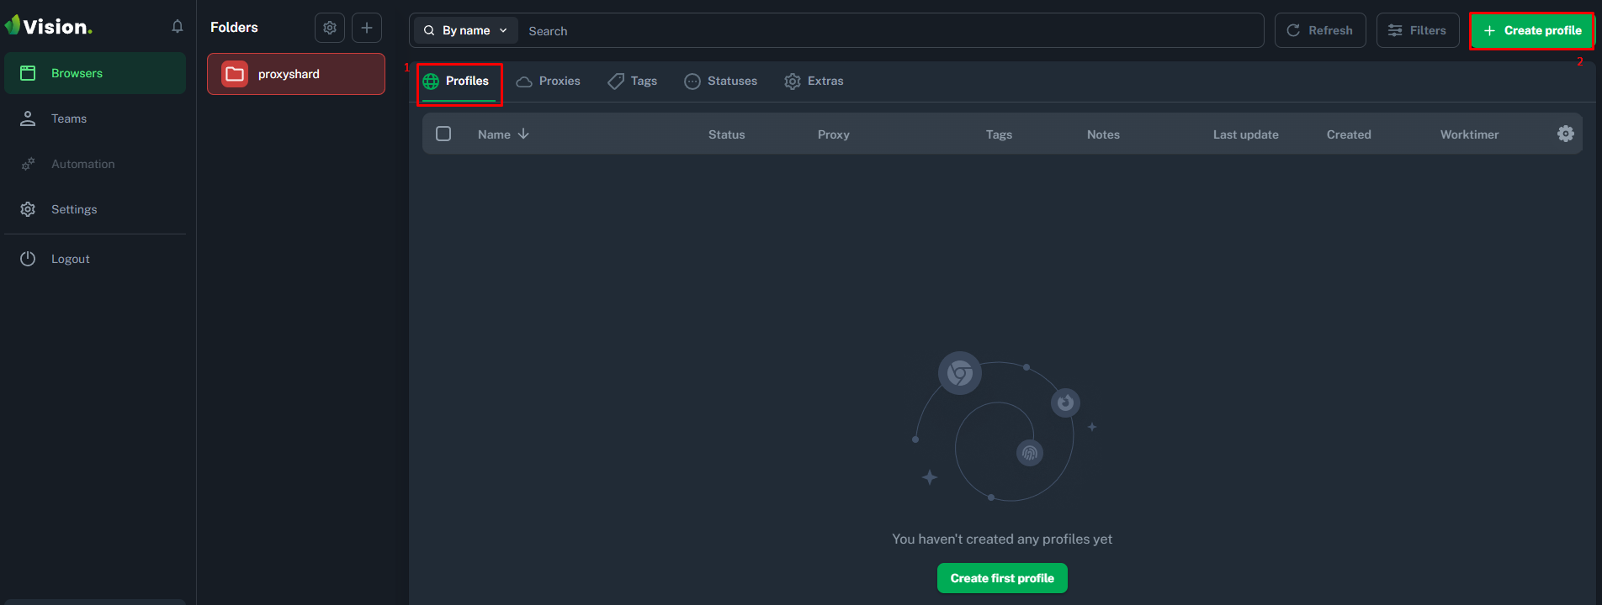This screenshot has width=1602, height=605.
Task: Open folder settings gear icon
Action: 330,28
